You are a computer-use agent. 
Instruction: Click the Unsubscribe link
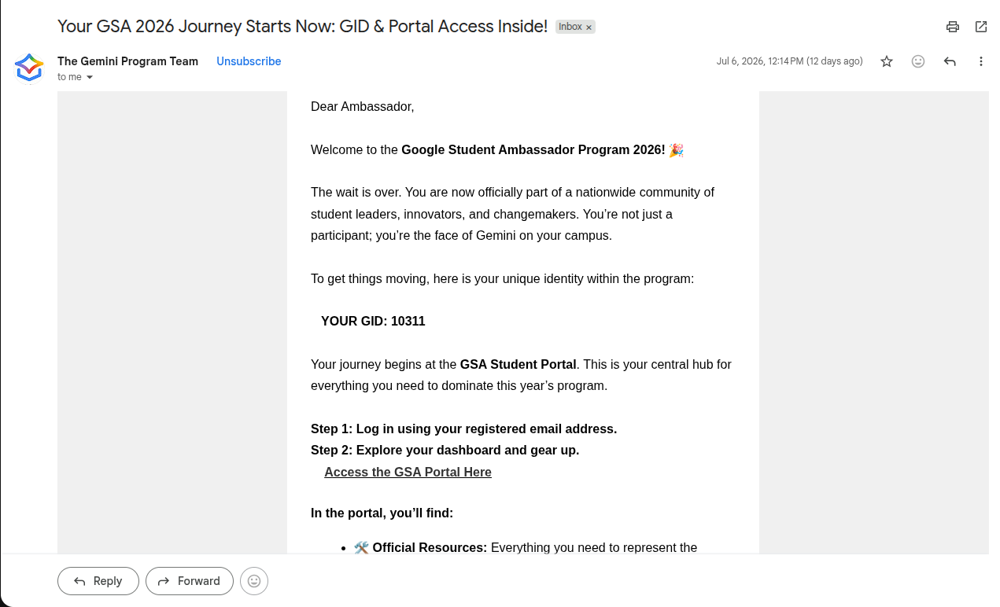(x=249, y=61)
